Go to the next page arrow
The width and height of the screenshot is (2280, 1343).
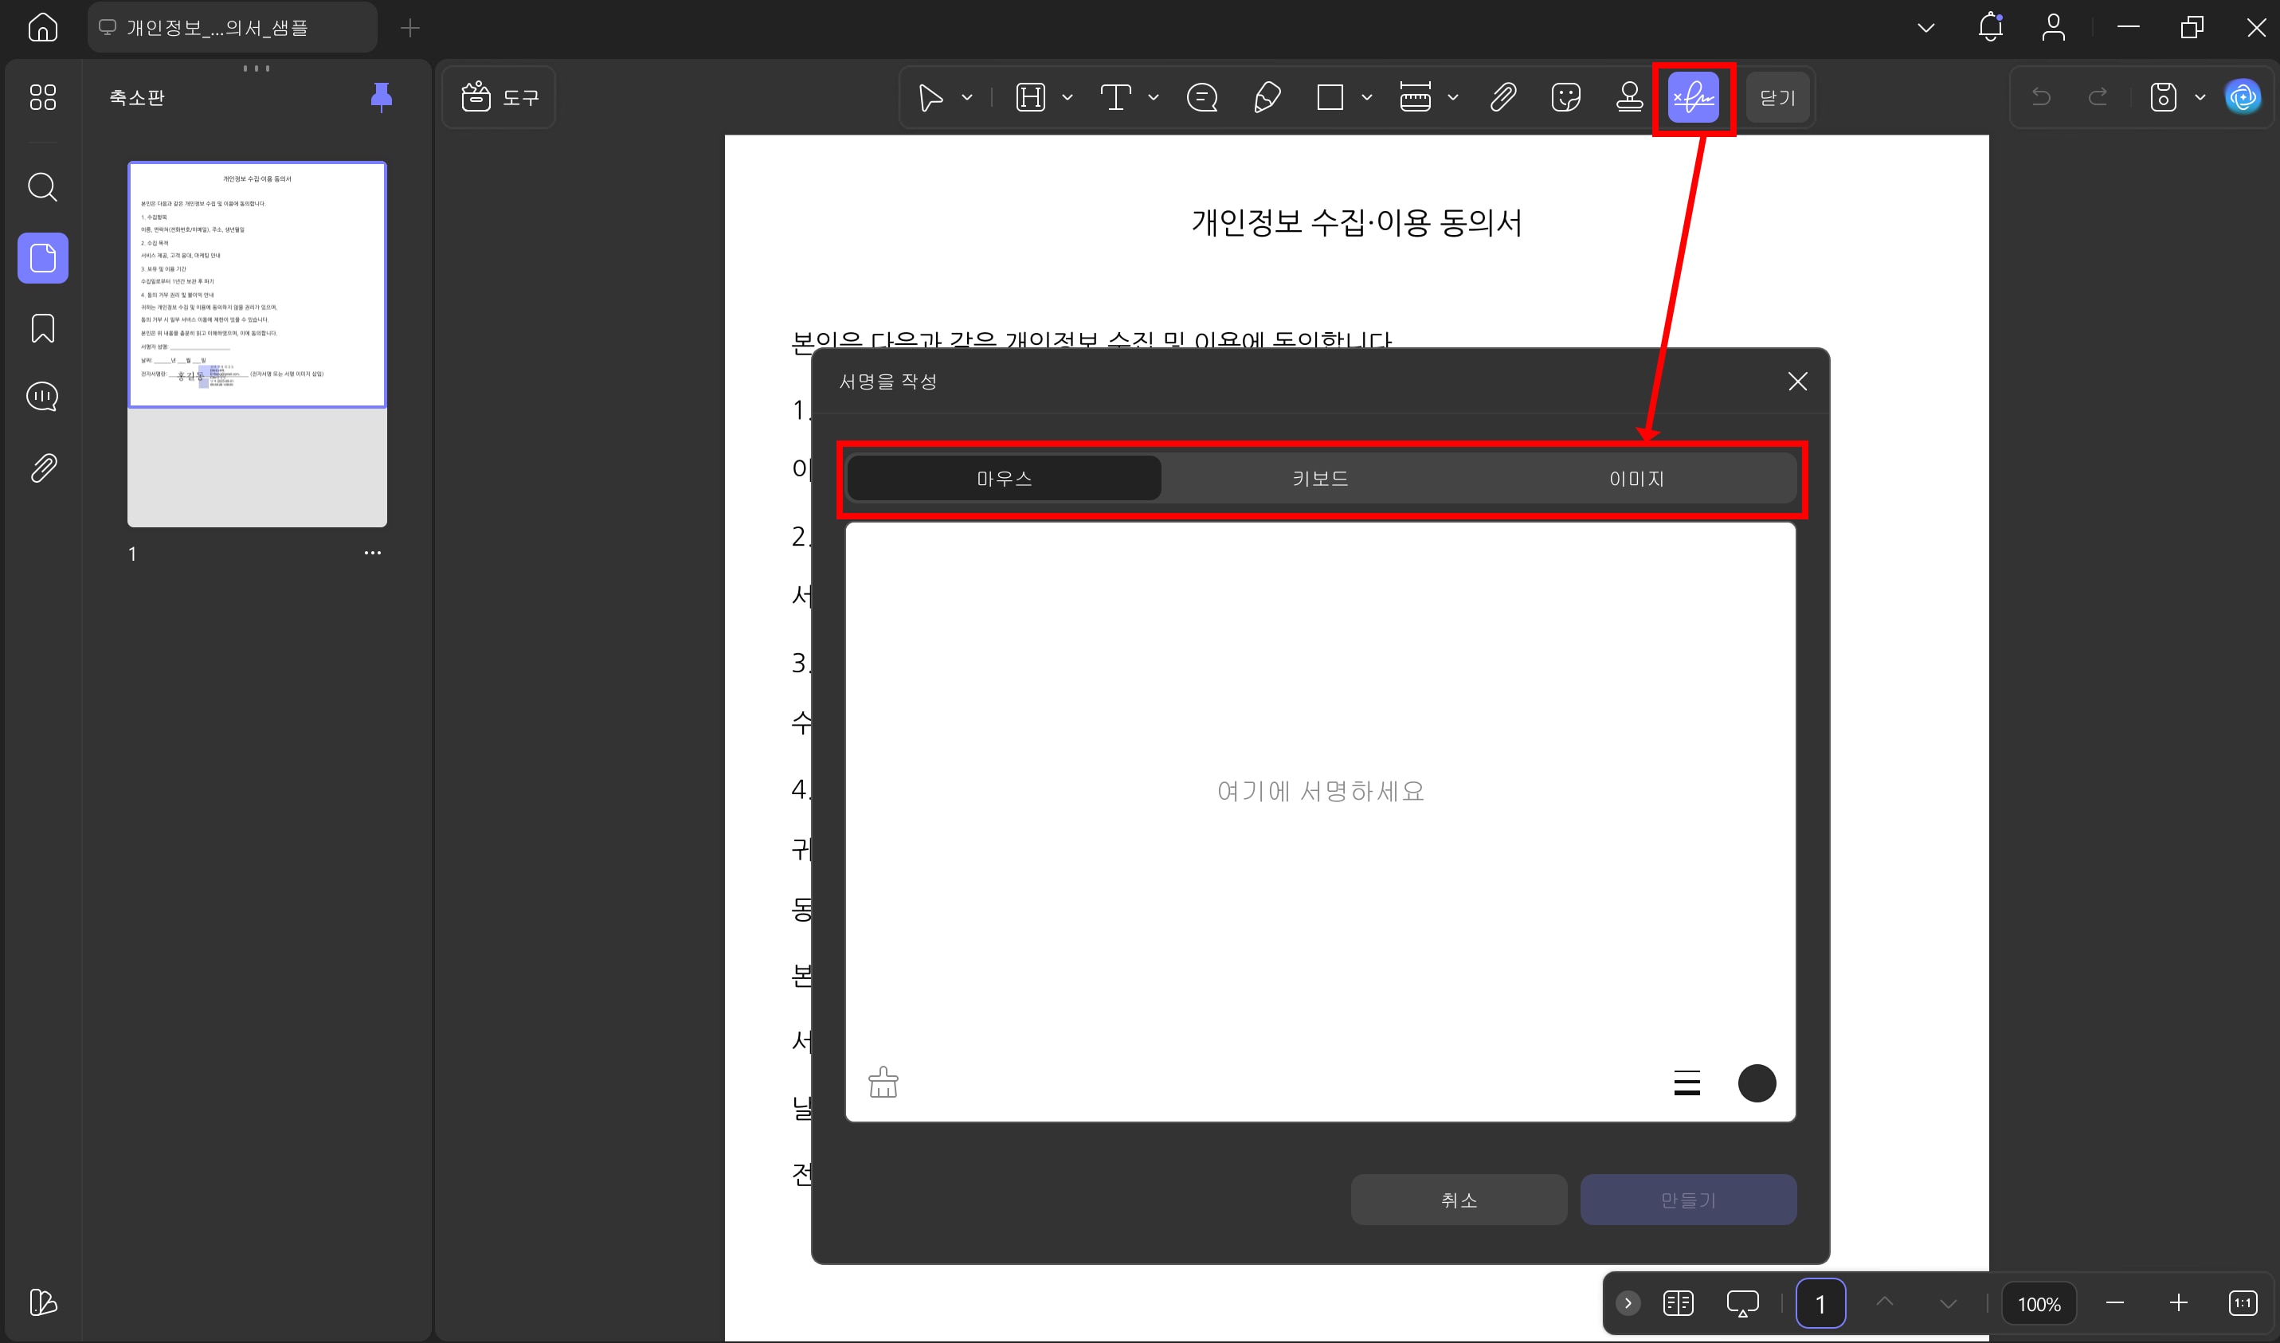[x=1948, y=1302]
